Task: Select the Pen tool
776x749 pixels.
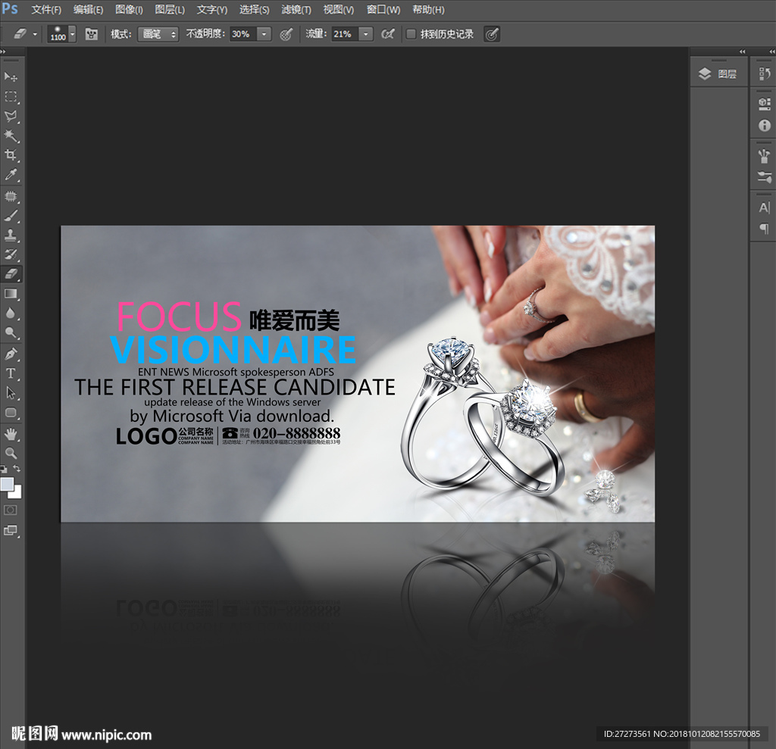Action: coord(11,354)
